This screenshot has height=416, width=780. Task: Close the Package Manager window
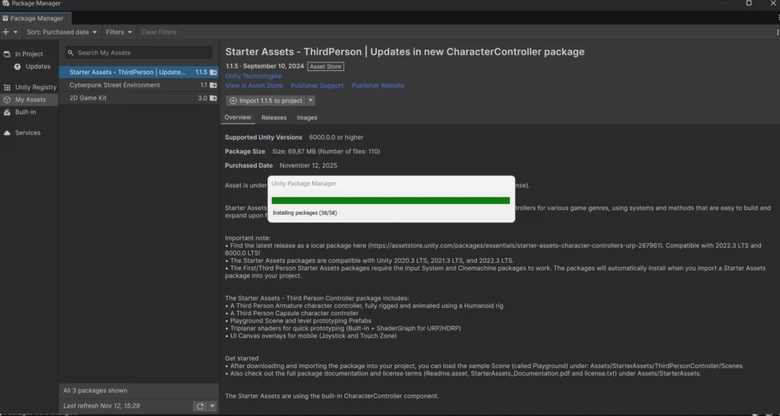(x=773, y=3)
